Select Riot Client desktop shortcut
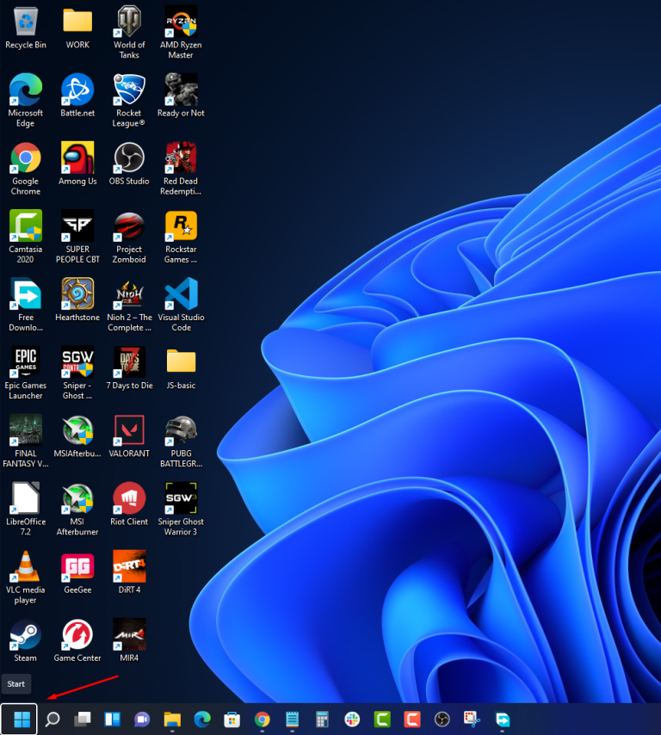Viewport: 661px width, 735px height. 129,503
